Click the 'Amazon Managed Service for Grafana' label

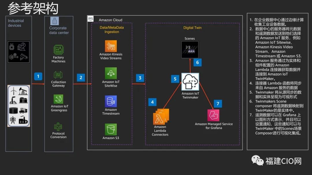(x=214, y=126)
